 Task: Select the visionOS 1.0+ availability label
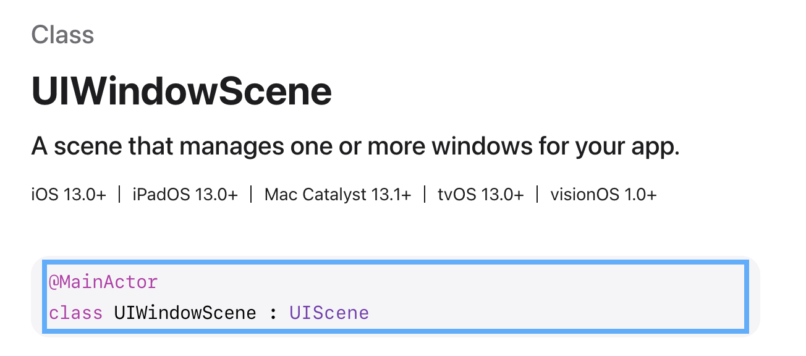(x=603, y=195)
